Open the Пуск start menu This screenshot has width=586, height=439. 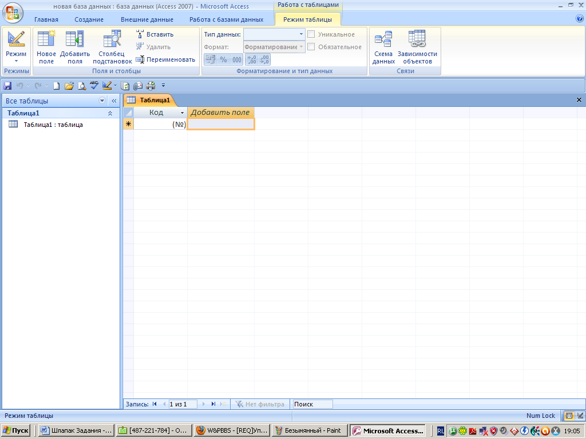[x=15, y=430]
